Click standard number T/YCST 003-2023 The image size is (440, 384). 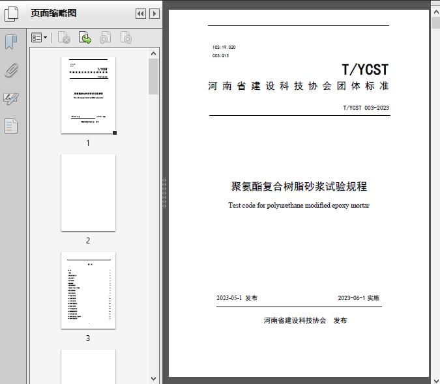point(366,108)
